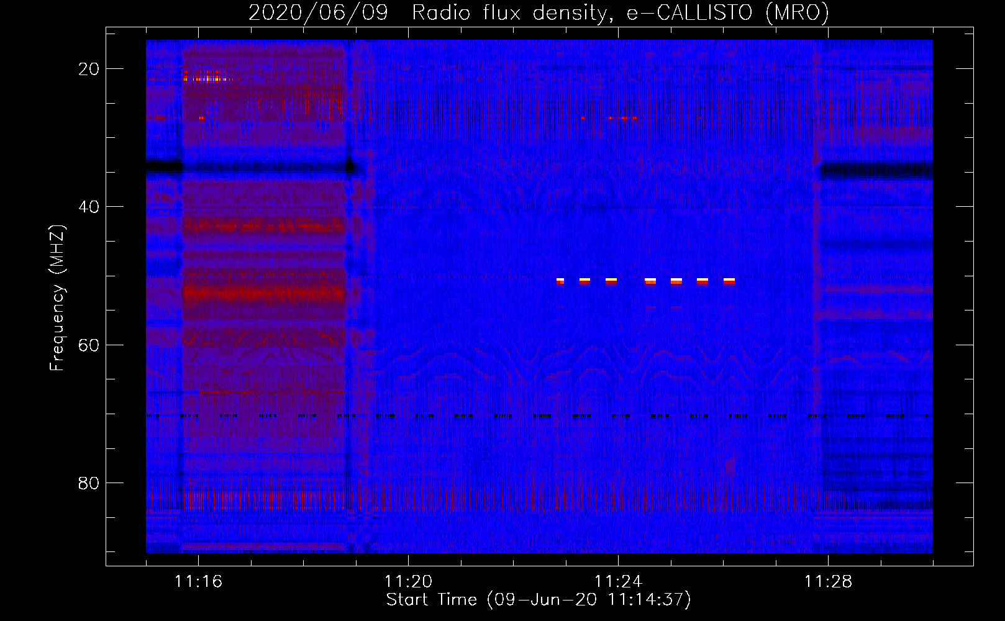Click the '80' frequency tick label

pyautogui.click(x=89, y=483)
